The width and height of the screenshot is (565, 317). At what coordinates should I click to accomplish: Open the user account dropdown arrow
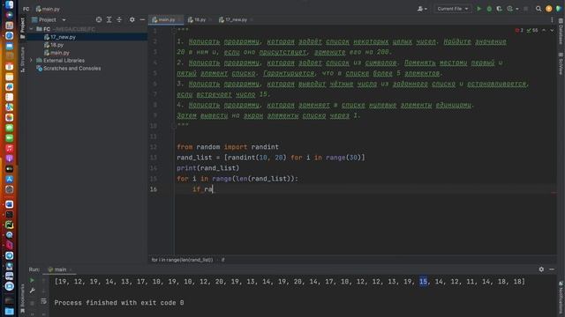point(426,9)
